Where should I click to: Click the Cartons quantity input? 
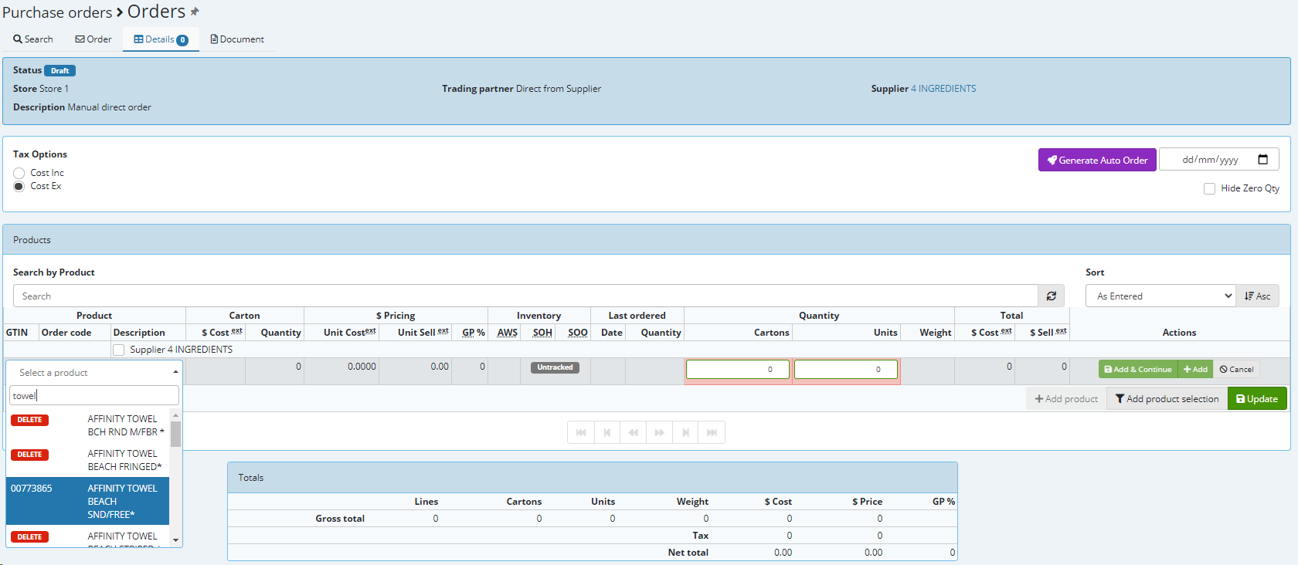(x=738, y=370)
